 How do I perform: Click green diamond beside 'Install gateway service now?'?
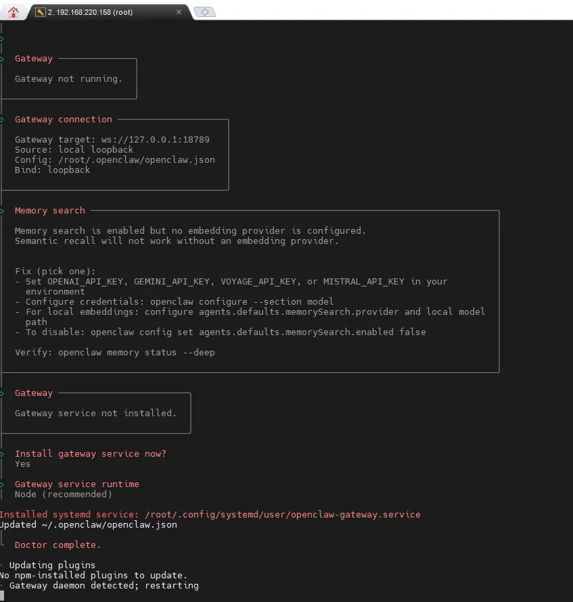click(x=2, y=454)
